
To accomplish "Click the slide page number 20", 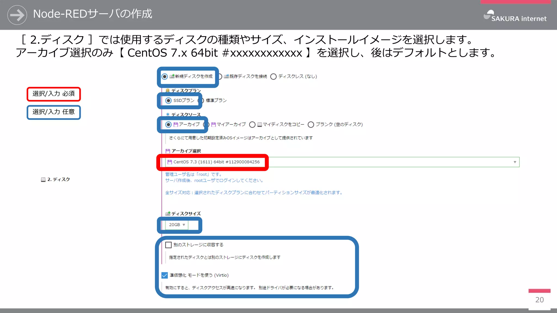I will pos(540,300).
